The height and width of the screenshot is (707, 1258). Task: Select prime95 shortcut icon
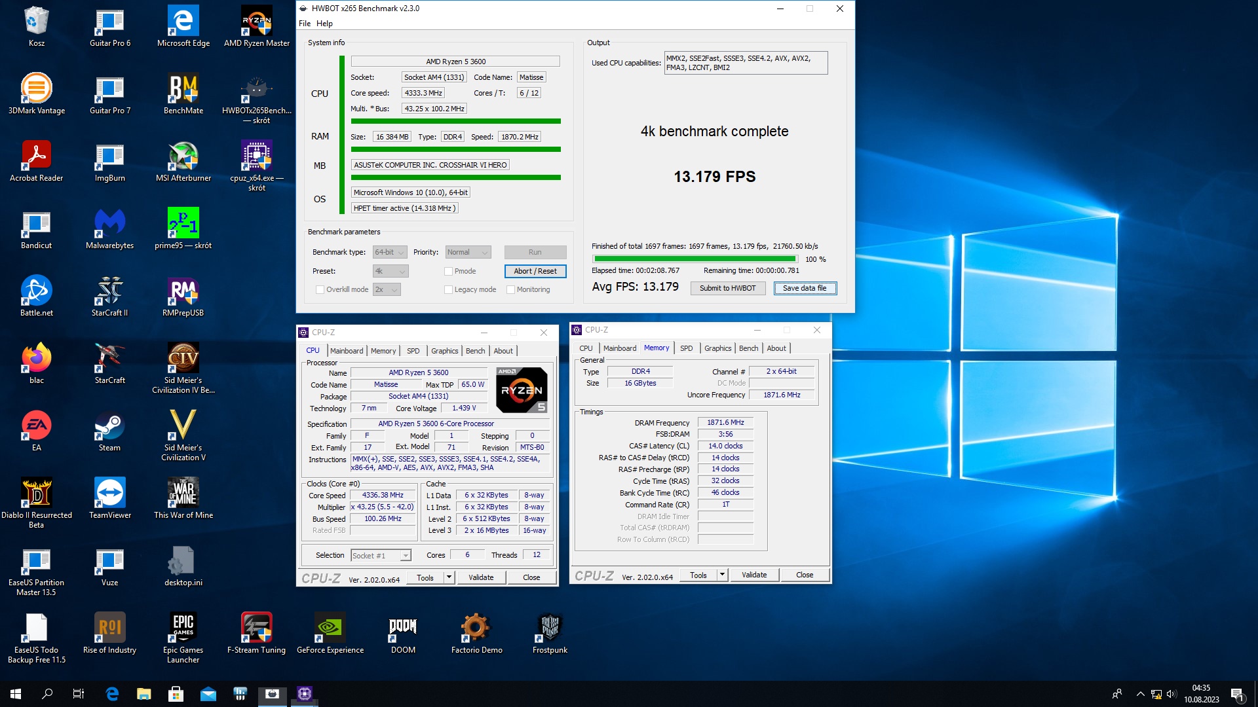click(183, 229)
